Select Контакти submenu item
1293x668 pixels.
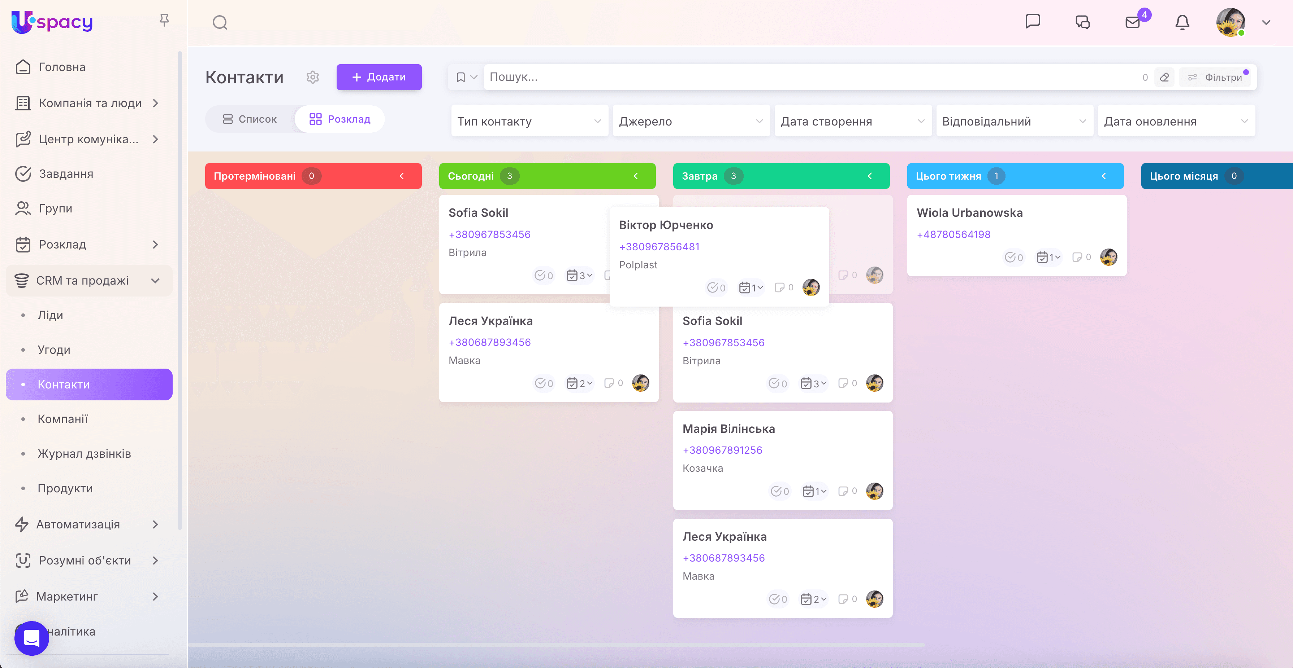point(89,384)
